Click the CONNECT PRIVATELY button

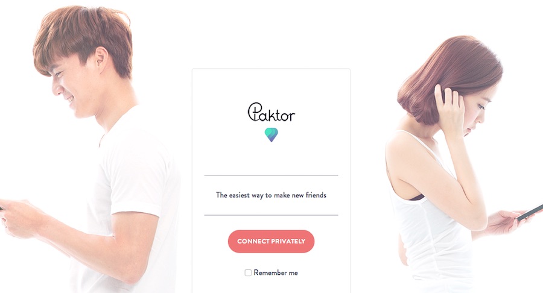(271, 241)
